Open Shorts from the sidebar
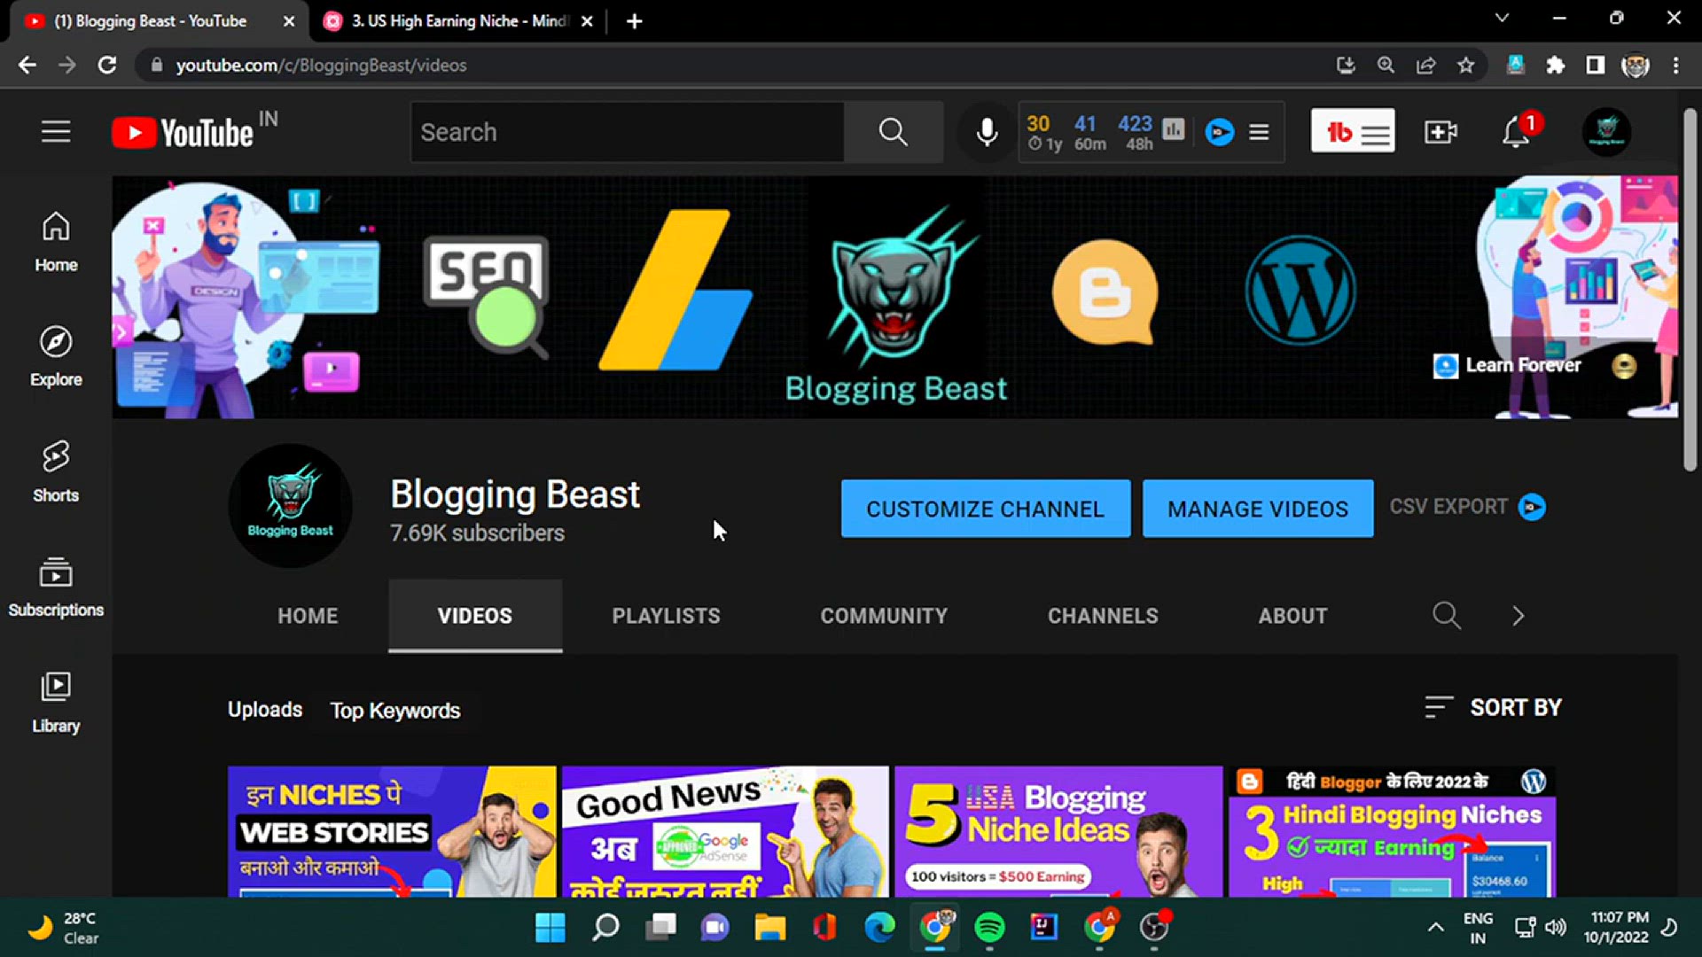 pyautogui.click(x=56, y=471)
